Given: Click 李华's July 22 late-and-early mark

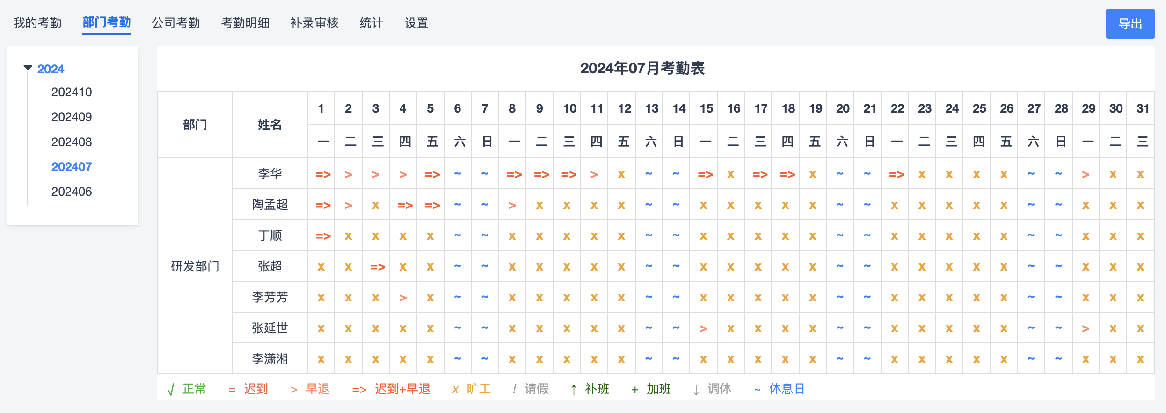Looking at the screenshot, I should [x=896, y=174].
